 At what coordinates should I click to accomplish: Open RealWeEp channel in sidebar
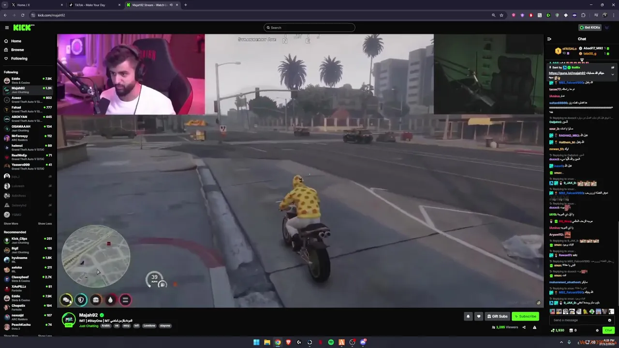coord(28,157)
